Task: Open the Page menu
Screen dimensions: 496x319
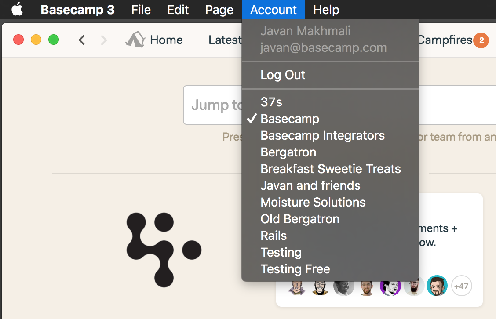Action: 219,10
